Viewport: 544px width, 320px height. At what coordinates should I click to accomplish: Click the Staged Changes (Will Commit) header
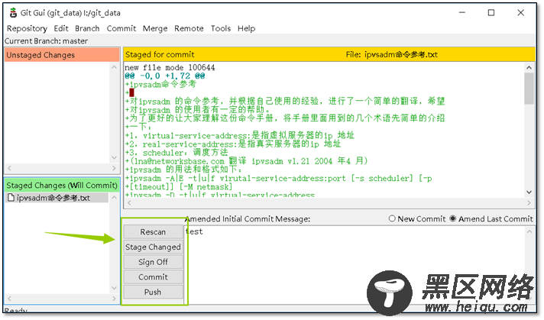[x=62, y=186]
